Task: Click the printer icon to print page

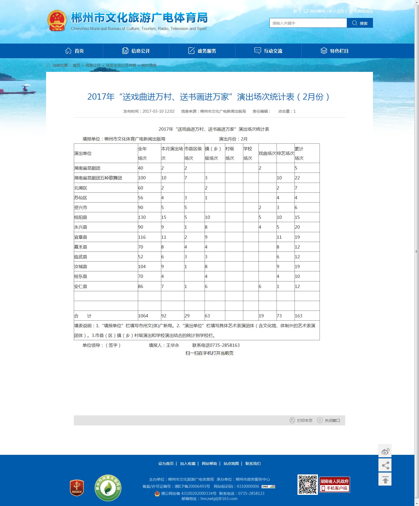Action: (292, 421)
